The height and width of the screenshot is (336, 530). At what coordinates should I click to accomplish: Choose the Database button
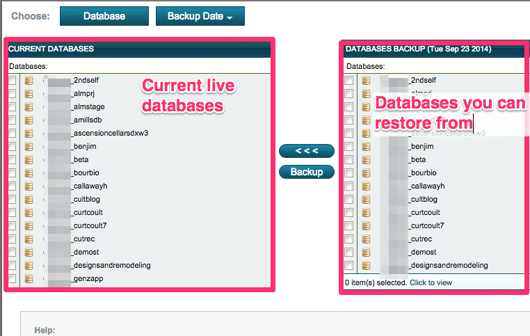coord(104,16)
